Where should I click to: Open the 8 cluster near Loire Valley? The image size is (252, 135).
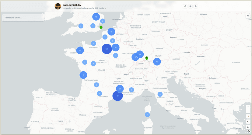(93, 64)
